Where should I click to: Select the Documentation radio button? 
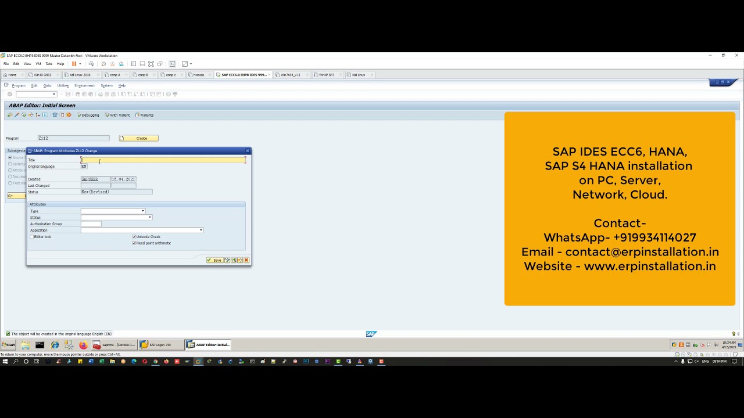tap(10, 176)
